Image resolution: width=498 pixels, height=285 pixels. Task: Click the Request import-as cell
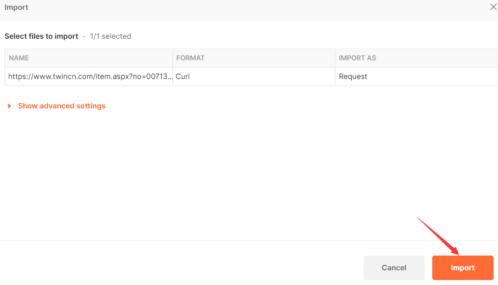(x=417, y=77)
